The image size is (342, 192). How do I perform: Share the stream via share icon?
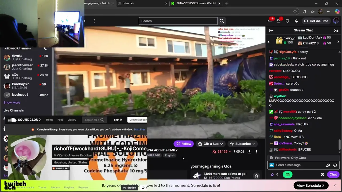249,151
